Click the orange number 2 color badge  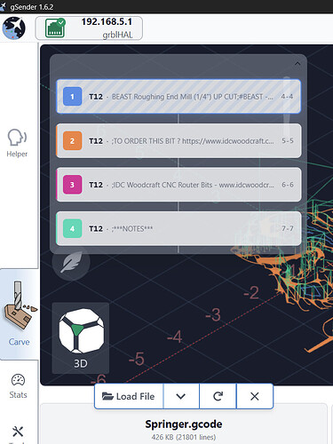(x=72, y=141)
